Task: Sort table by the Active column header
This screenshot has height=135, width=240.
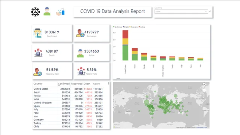Action: [x=96, y=84]
